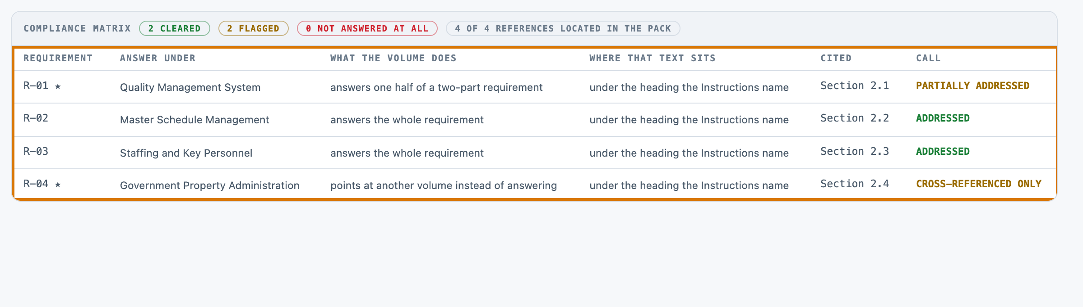Sort by the Requirement column header
1083x307 pixels.
point(58,58)
